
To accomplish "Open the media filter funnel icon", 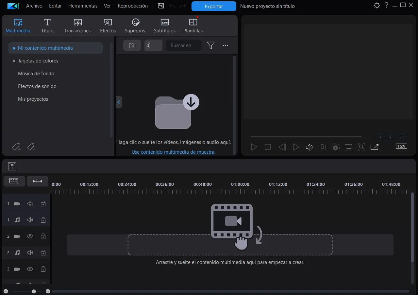I will point(210,45).
